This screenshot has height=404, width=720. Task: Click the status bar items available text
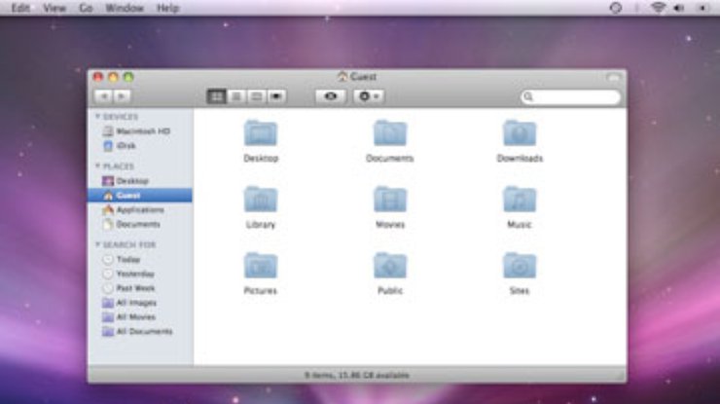click(357, 375)
